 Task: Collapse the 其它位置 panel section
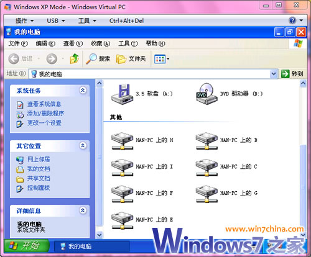[x=83, y=146]
